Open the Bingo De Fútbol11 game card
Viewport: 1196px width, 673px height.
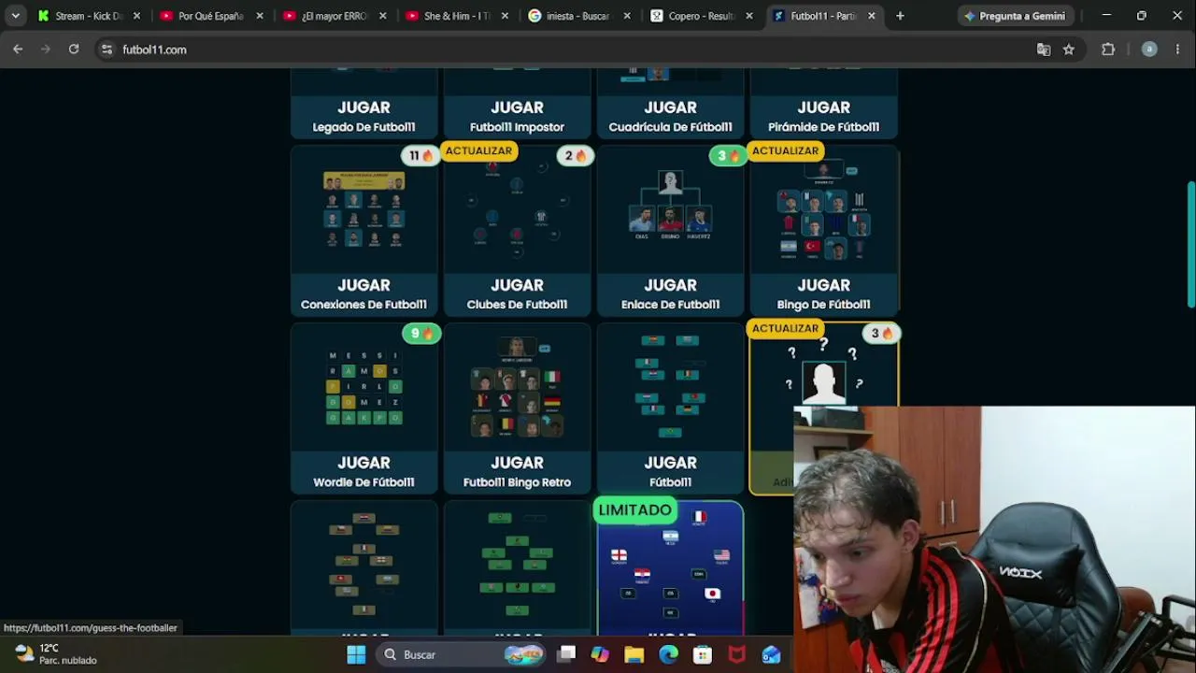(823, 230)
